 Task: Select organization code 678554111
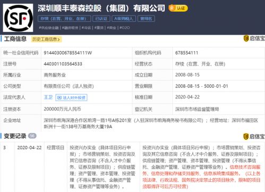click(186, 53)
